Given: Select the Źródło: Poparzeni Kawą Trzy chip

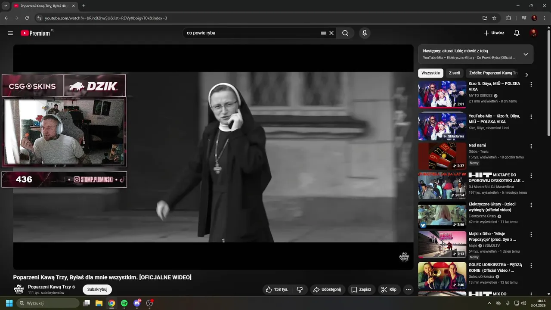Looking at the screenshot, I should coord(493,73).
